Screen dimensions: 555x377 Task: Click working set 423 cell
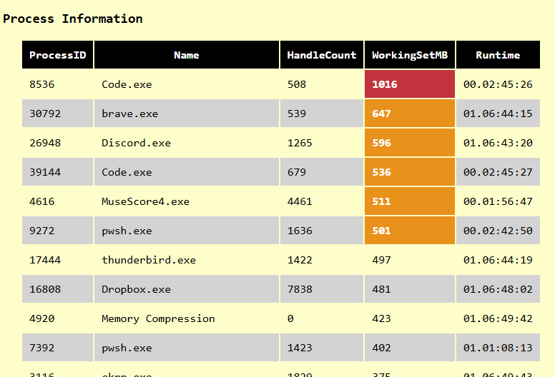point(410,318)
